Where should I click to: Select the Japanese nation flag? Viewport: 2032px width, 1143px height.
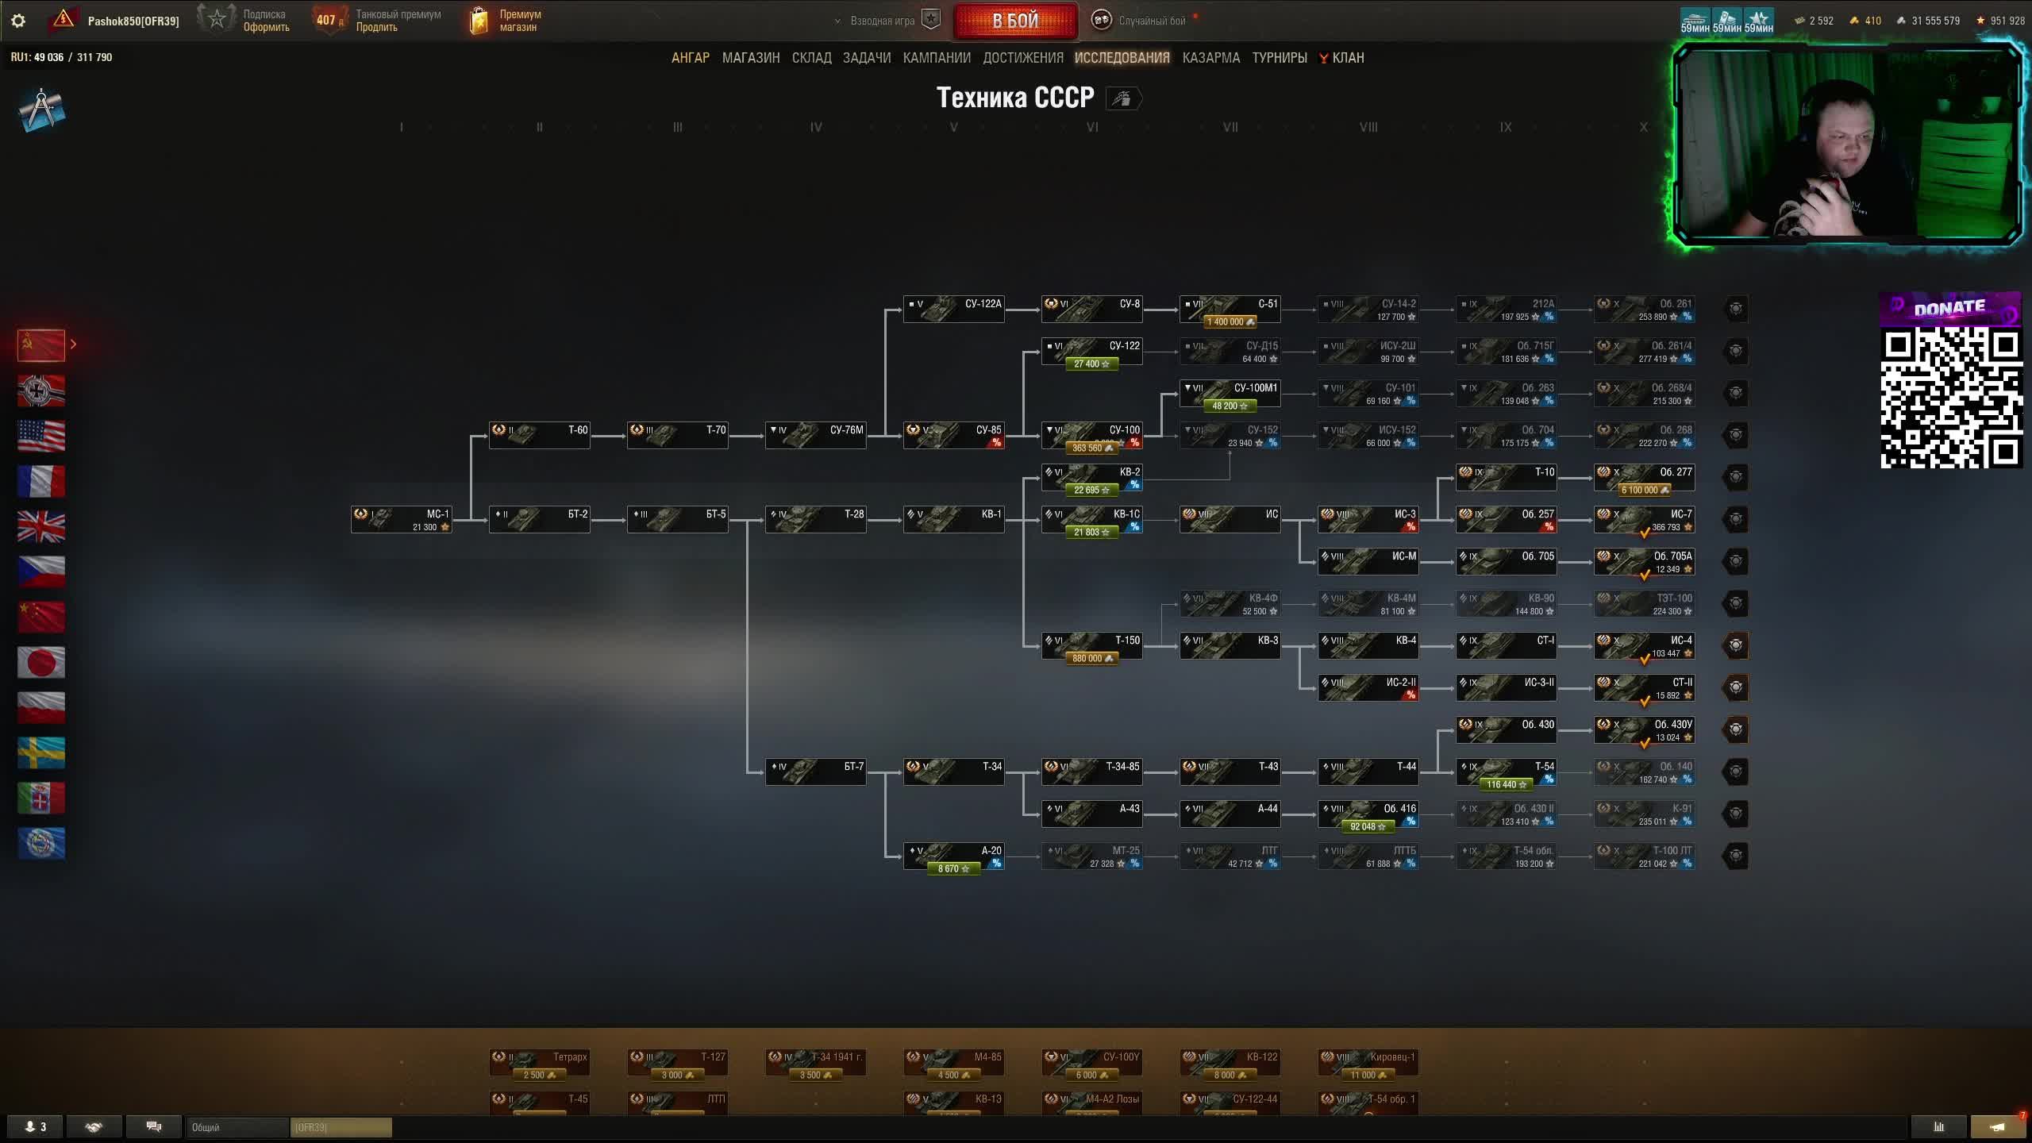(x=41, y=662)
